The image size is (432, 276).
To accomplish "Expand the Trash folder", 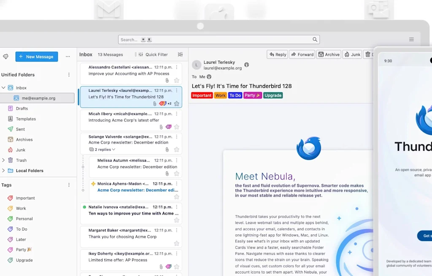I will [3, 160].
